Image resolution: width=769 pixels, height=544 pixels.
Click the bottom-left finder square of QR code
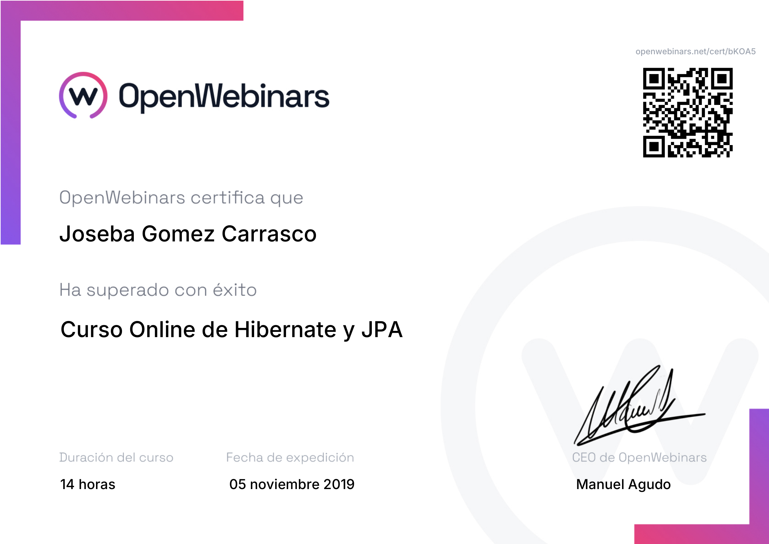point(654,146)
